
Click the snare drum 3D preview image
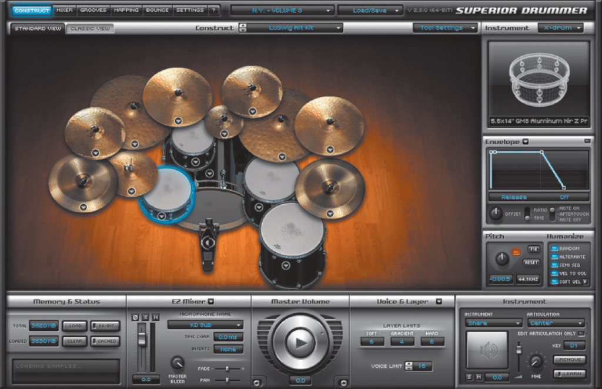pos(539,79)
